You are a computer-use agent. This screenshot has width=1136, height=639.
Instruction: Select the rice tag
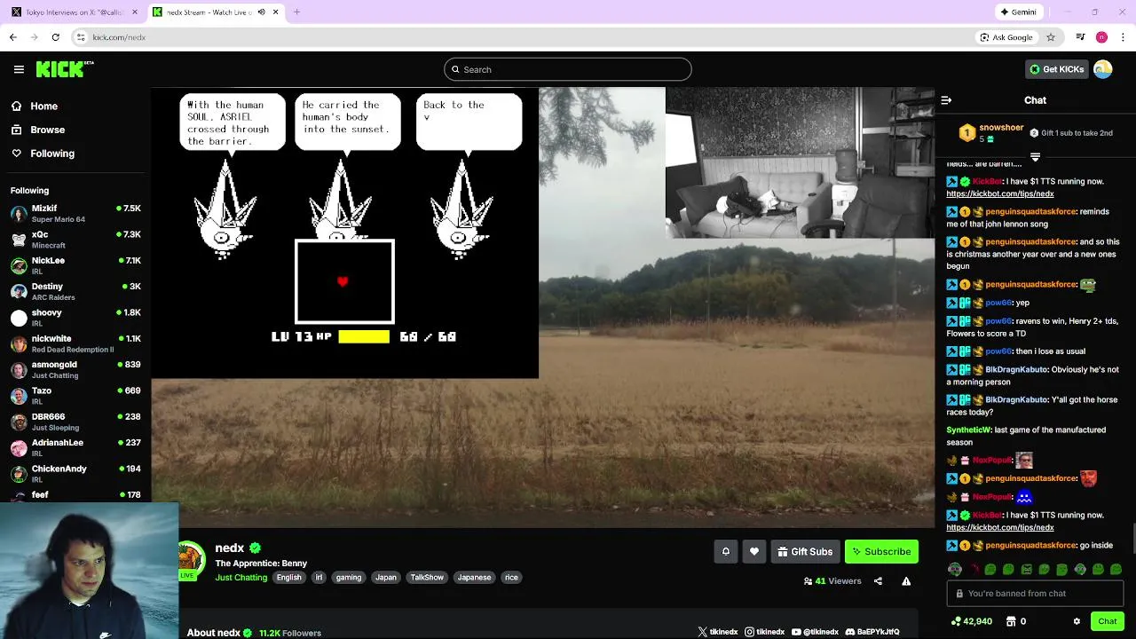[511, 577]
